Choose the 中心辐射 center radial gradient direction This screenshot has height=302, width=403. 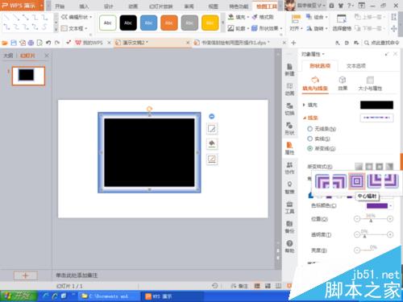pos(357,181)
